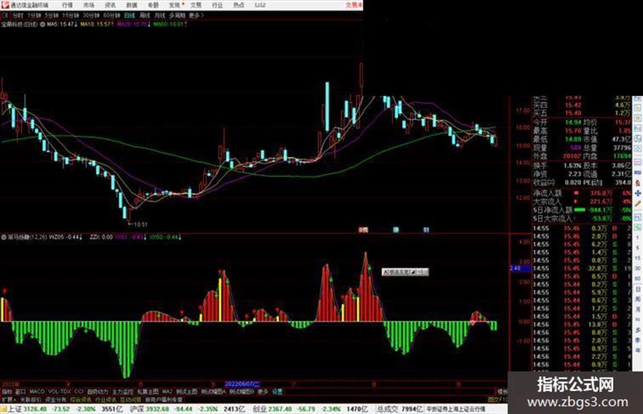Open the 关联报价 tab

tap(31, 399)
